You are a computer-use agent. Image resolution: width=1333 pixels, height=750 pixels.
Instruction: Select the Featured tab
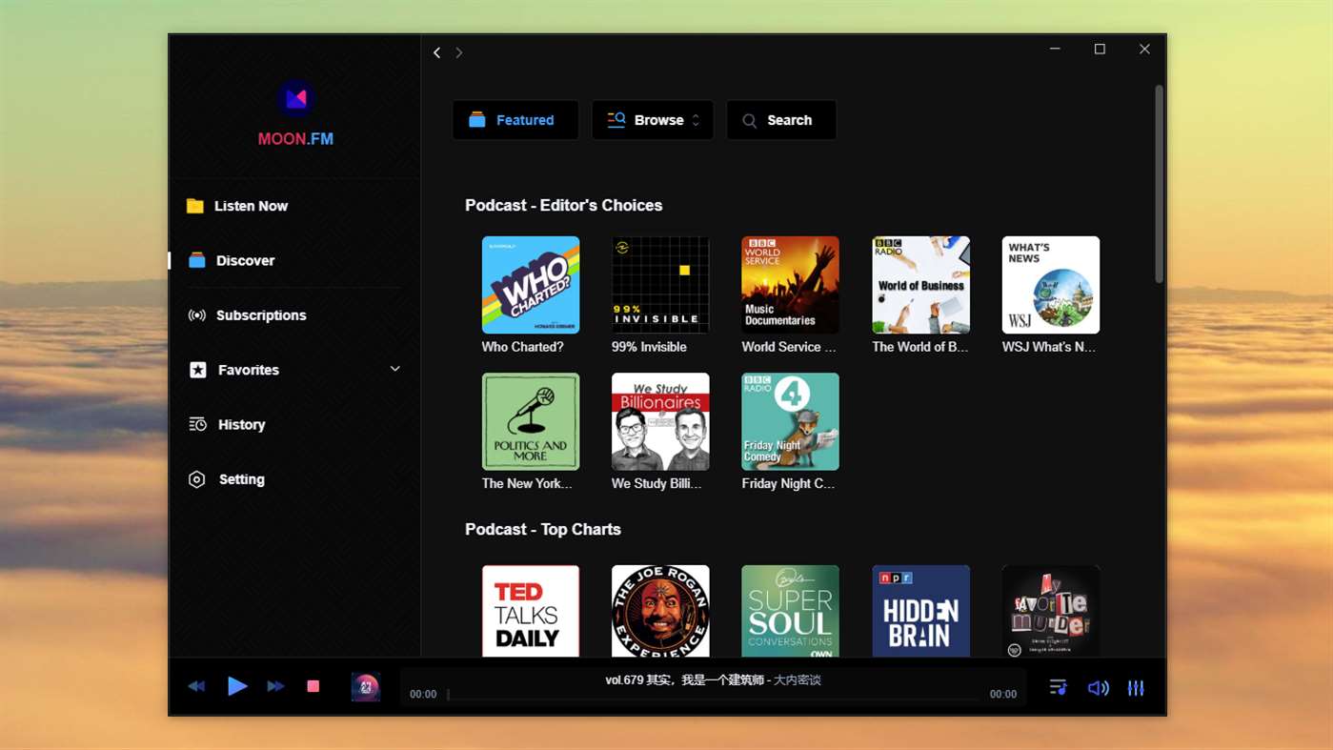click(515, 120)
